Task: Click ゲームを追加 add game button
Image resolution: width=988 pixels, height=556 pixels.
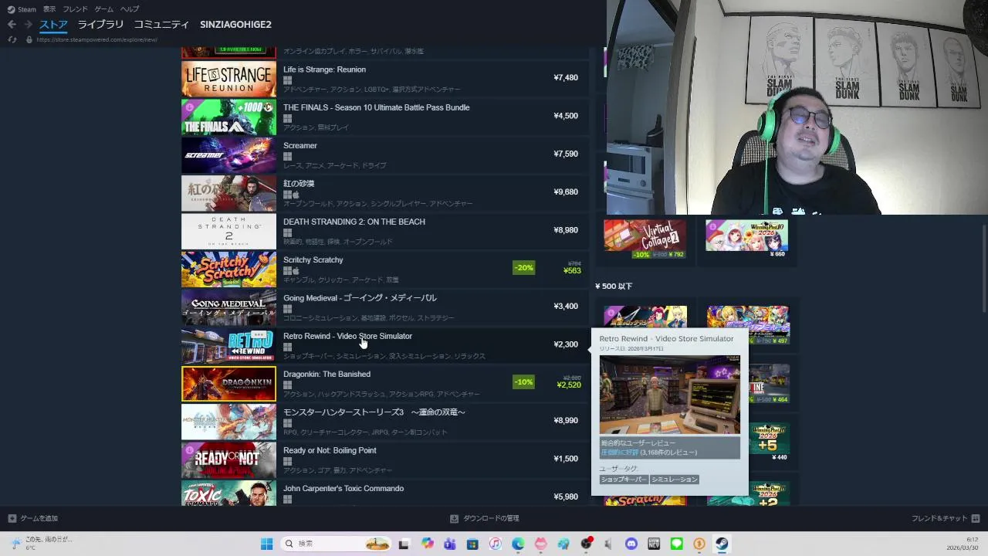Action: (33, 518)
